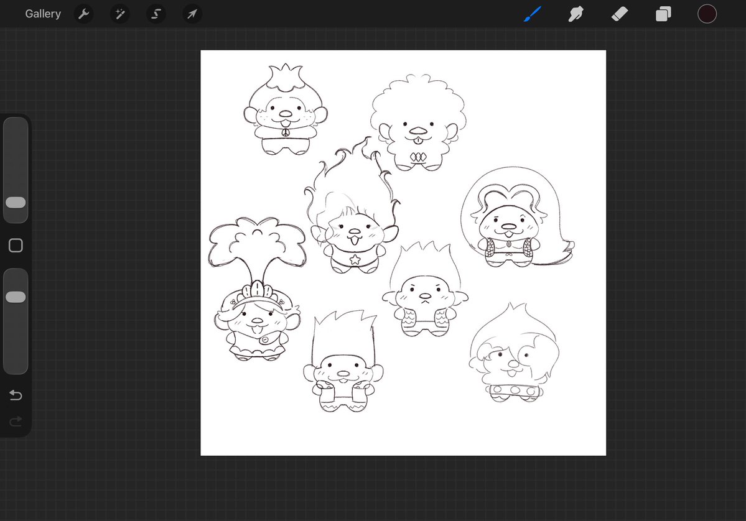Open the color picker circle

pos(707,14)
